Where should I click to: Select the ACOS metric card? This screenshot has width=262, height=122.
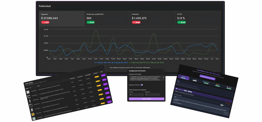(x=198, y=19)
